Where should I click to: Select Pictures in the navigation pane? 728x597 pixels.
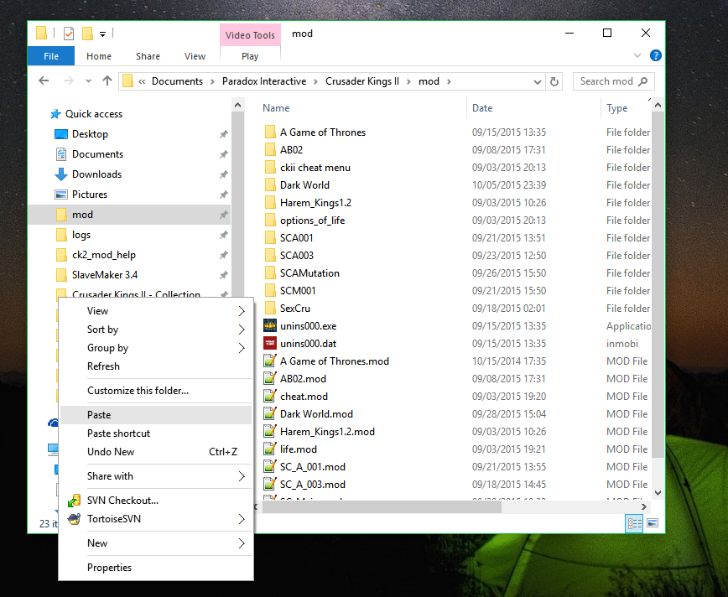(x=90, y=195)
